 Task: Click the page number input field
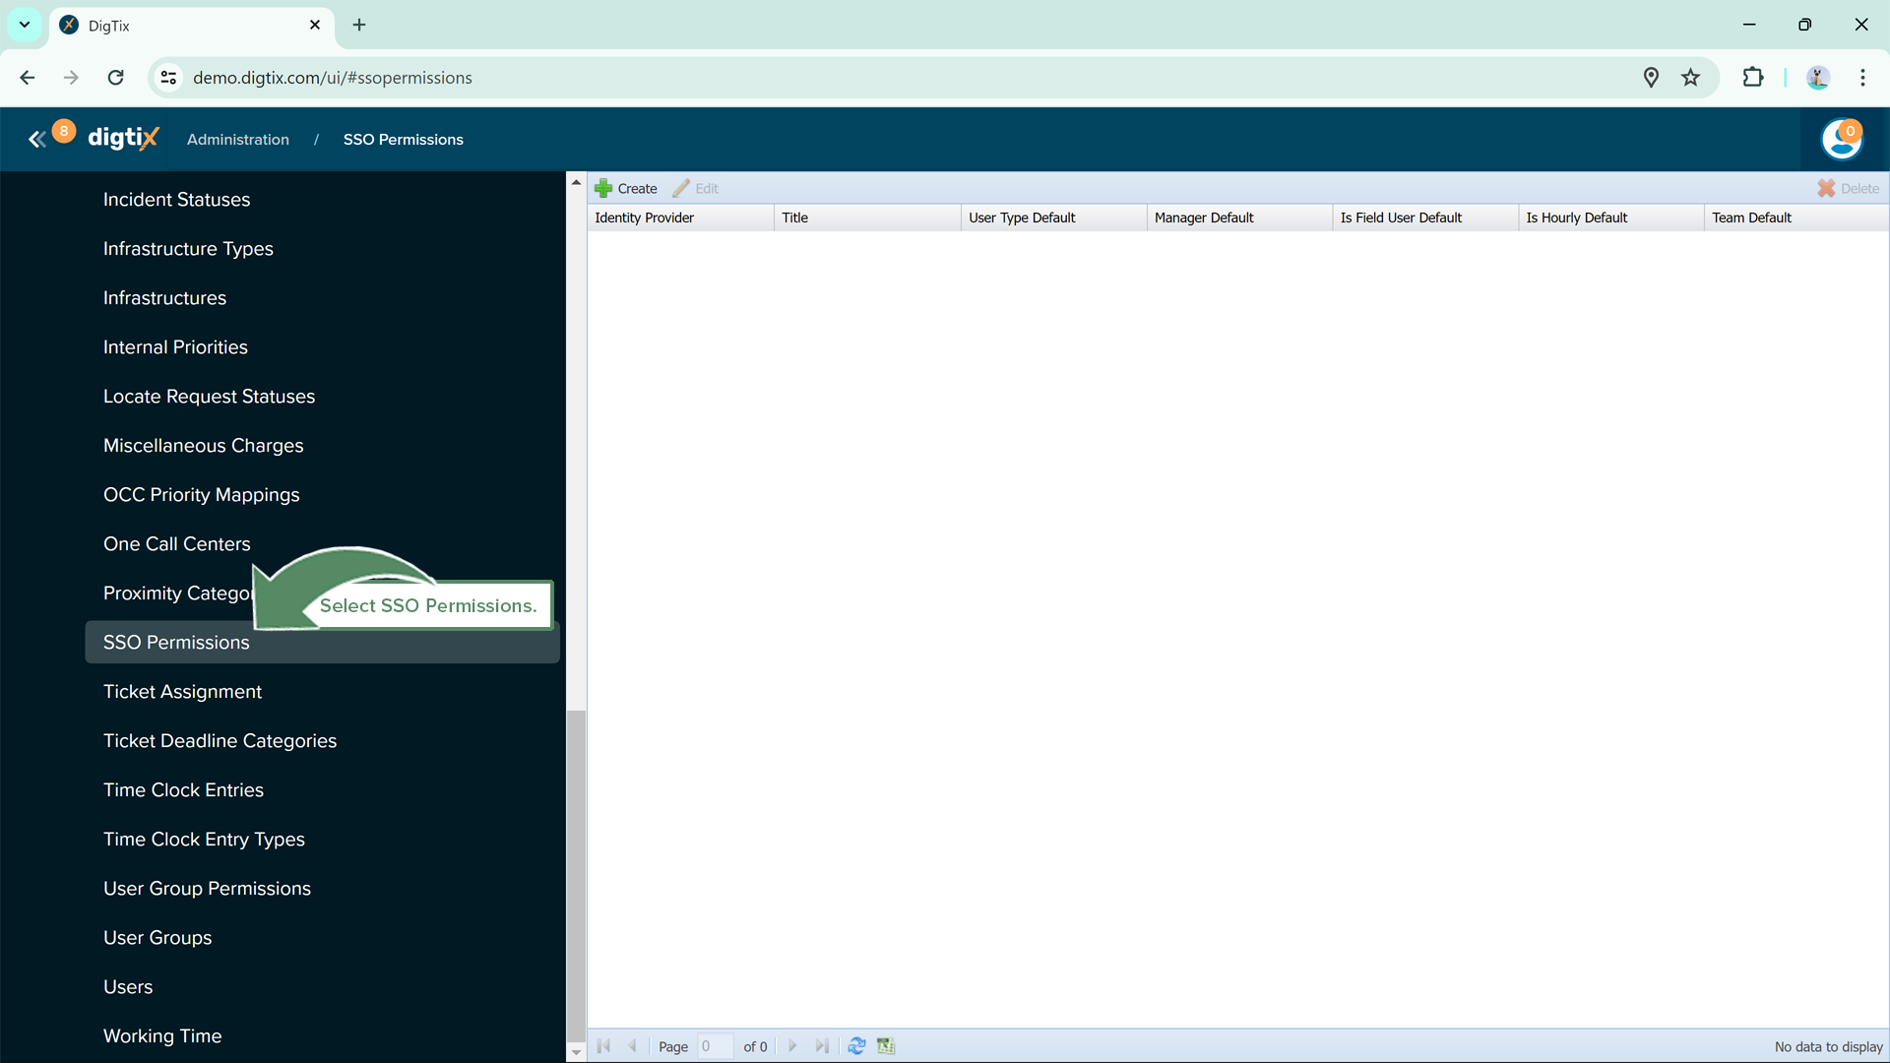(715, 1046)
